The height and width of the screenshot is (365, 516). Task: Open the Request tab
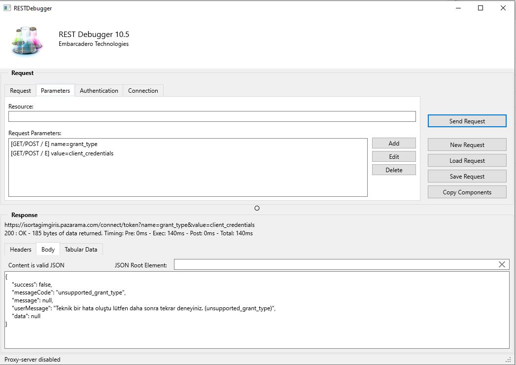(20, 91)
